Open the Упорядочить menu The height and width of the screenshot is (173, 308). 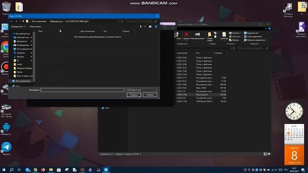point(18,26)
